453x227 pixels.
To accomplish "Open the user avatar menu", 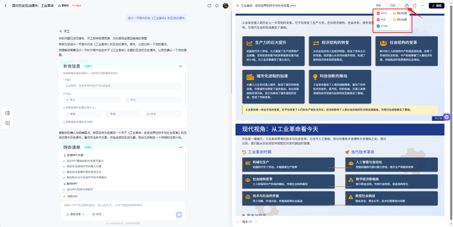I will pyautogui.click(x=225, y=5).
